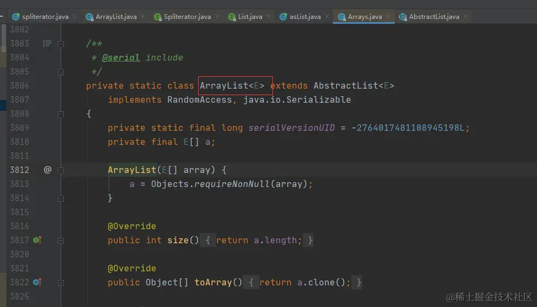This screenshot has height=307, width=537.
Task: Click the @ gutter icon at line 3812
Action: [48, 170]
